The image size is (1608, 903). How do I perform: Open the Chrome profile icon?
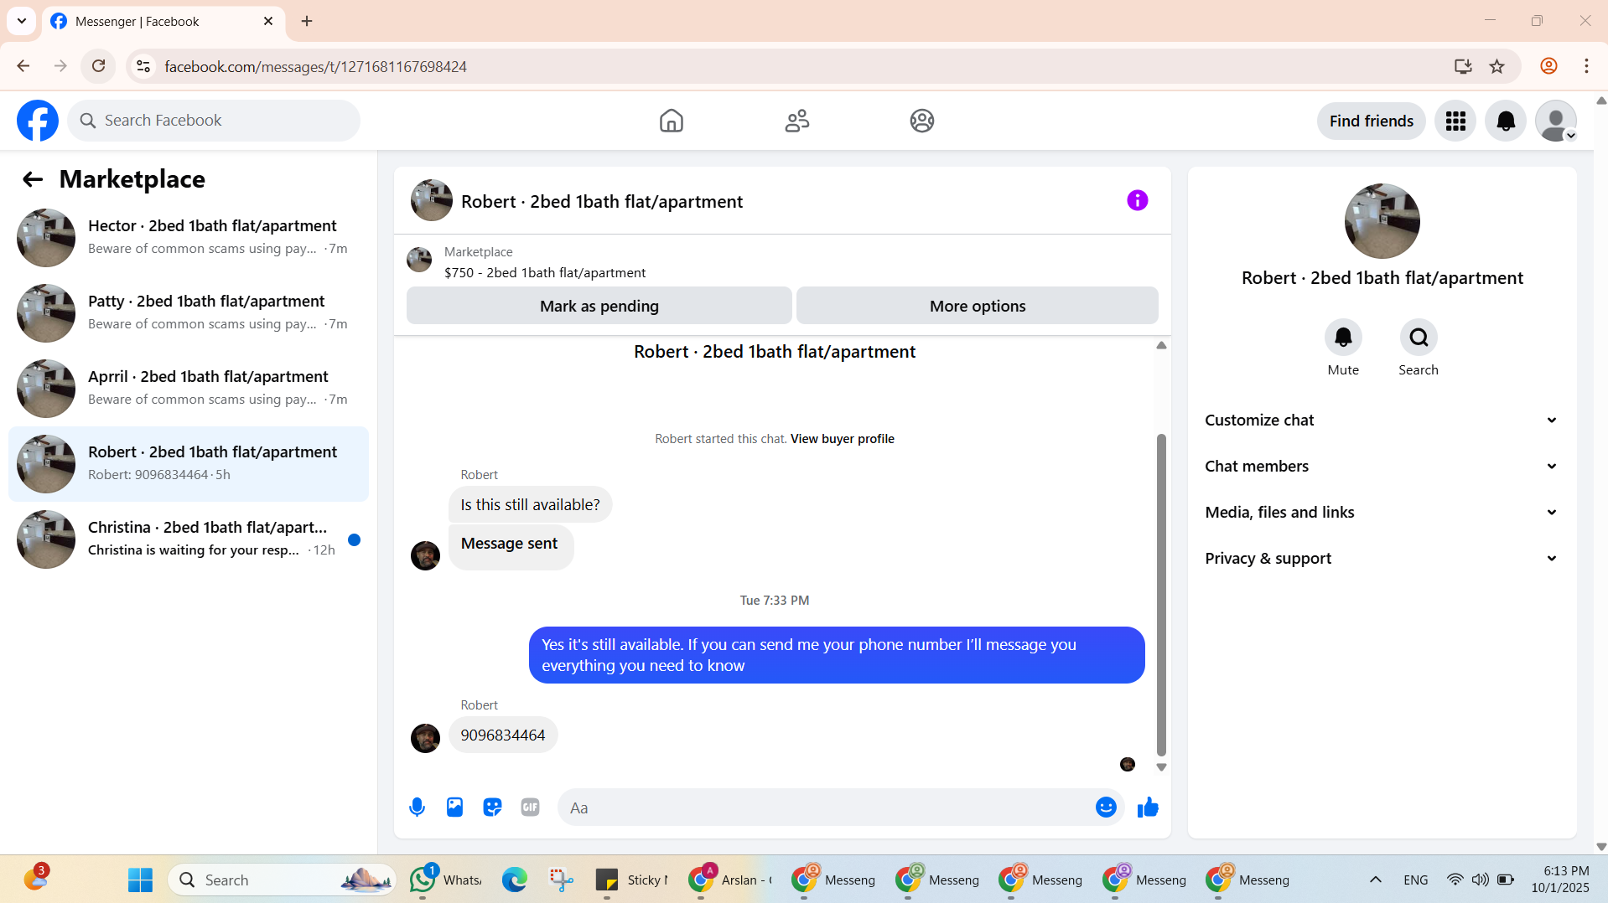1548,66
